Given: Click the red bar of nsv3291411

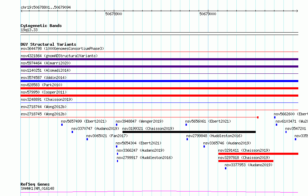Looking at the screenshot, I should (258, 154).
